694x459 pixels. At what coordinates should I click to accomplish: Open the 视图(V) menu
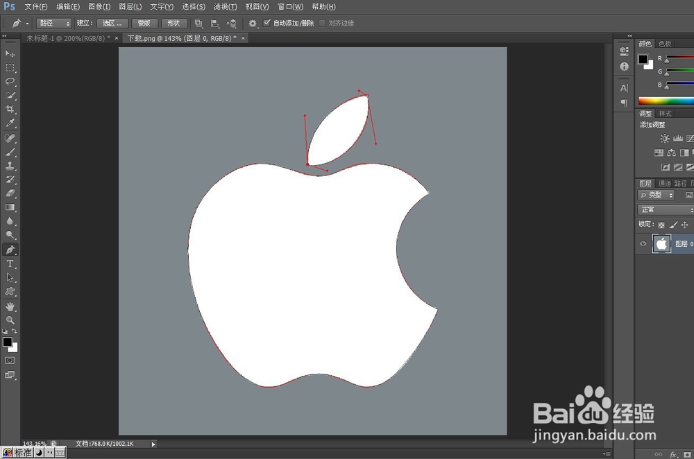[x=257, y=7]
